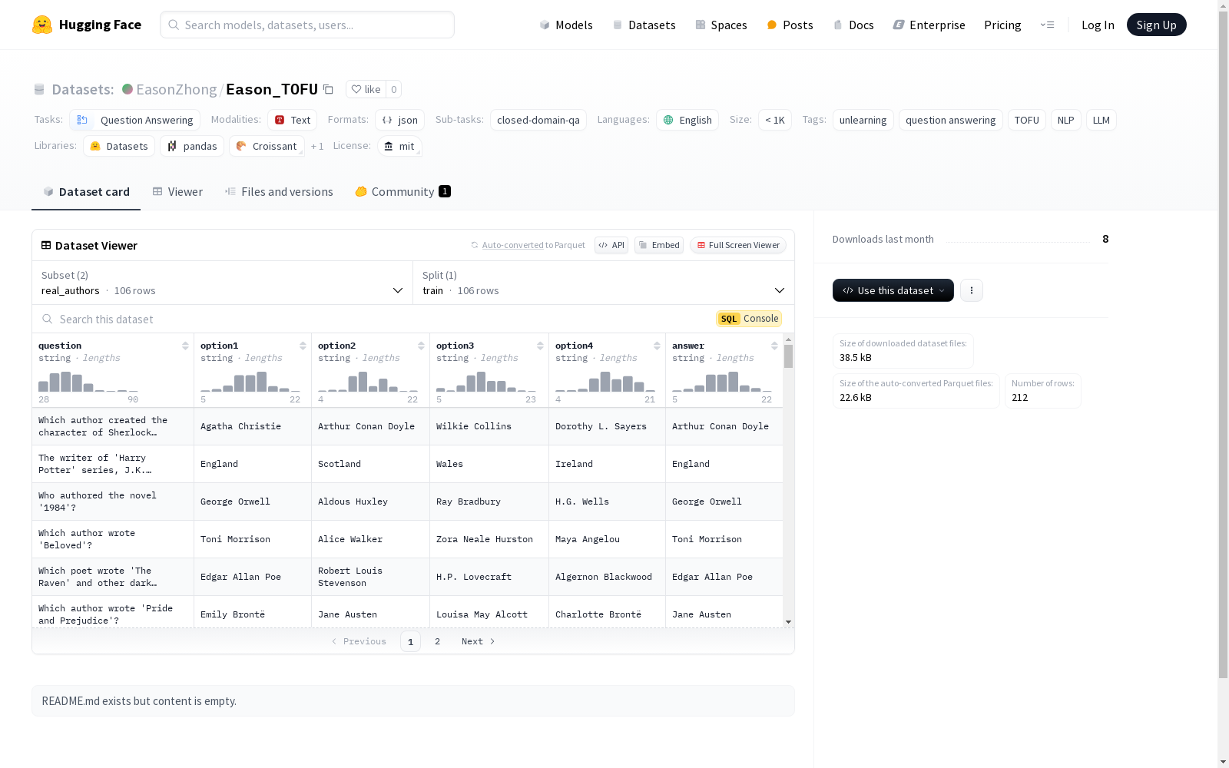
Task: Open the SQL Console
Action: click(749, 319)
